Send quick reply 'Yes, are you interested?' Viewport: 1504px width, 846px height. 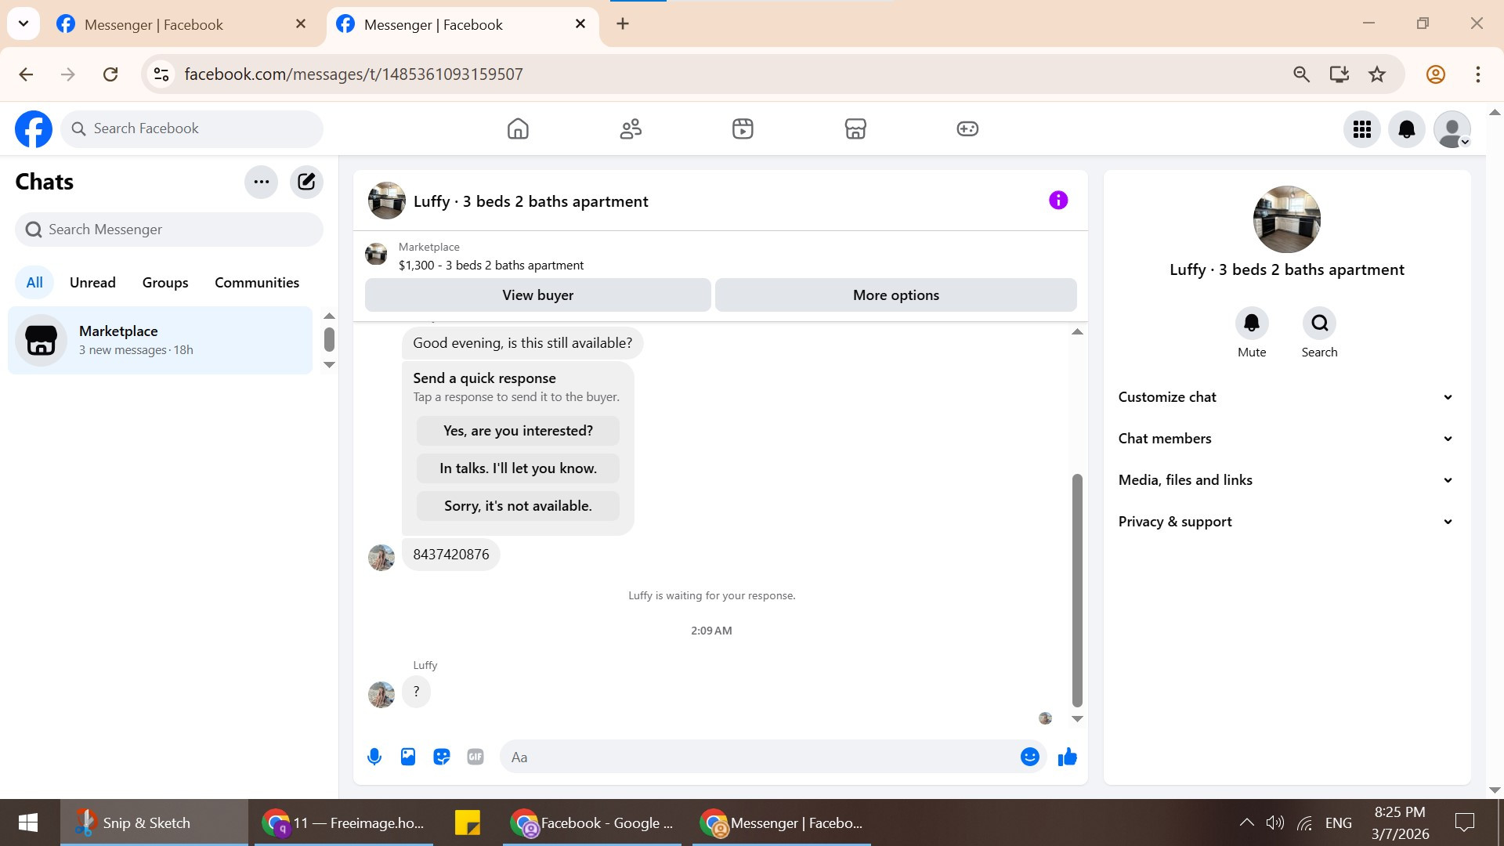point(518,431)
